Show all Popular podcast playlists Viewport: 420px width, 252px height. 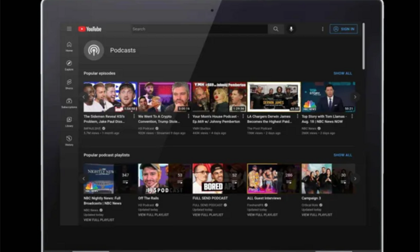pyautogui.click(x=342, y=155)
